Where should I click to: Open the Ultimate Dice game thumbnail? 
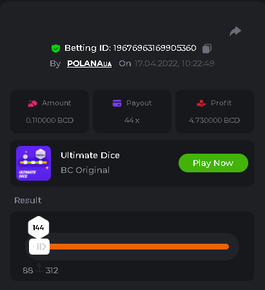tap(34, 163)
